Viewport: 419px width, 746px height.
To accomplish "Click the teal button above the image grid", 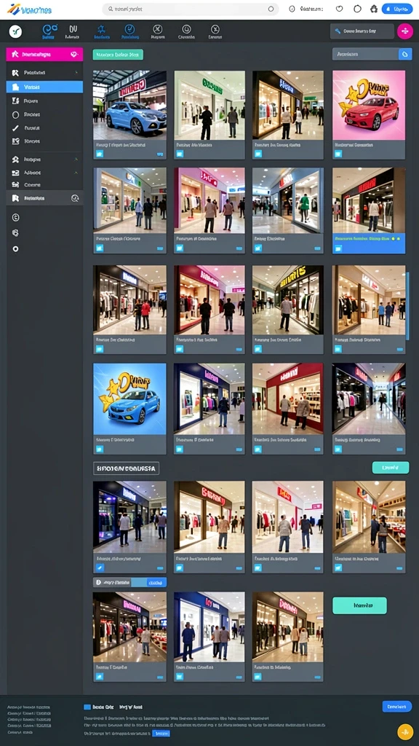I will pos(118,55).
